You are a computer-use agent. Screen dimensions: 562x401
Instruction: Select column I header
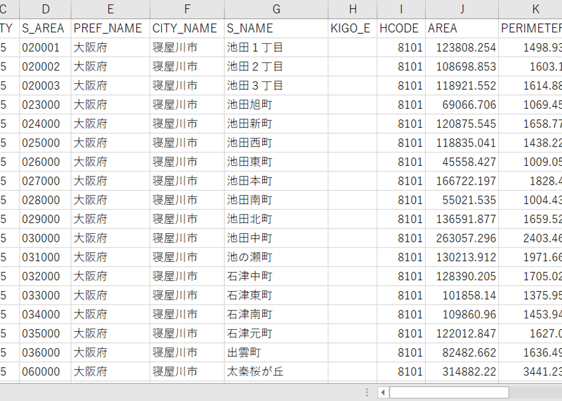point(401,9)
